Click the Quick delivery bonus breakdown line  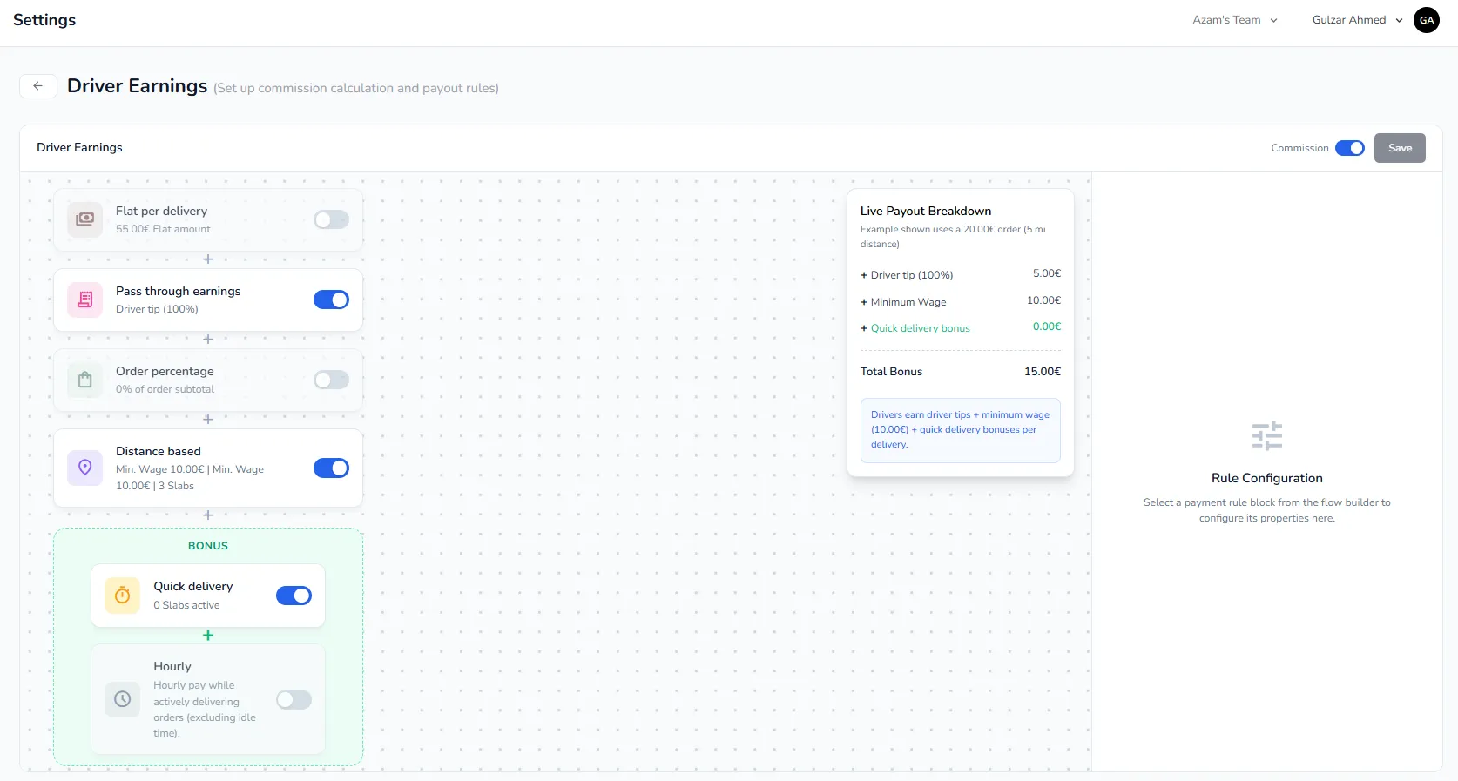pyautogui.click(x=961, y=327)
